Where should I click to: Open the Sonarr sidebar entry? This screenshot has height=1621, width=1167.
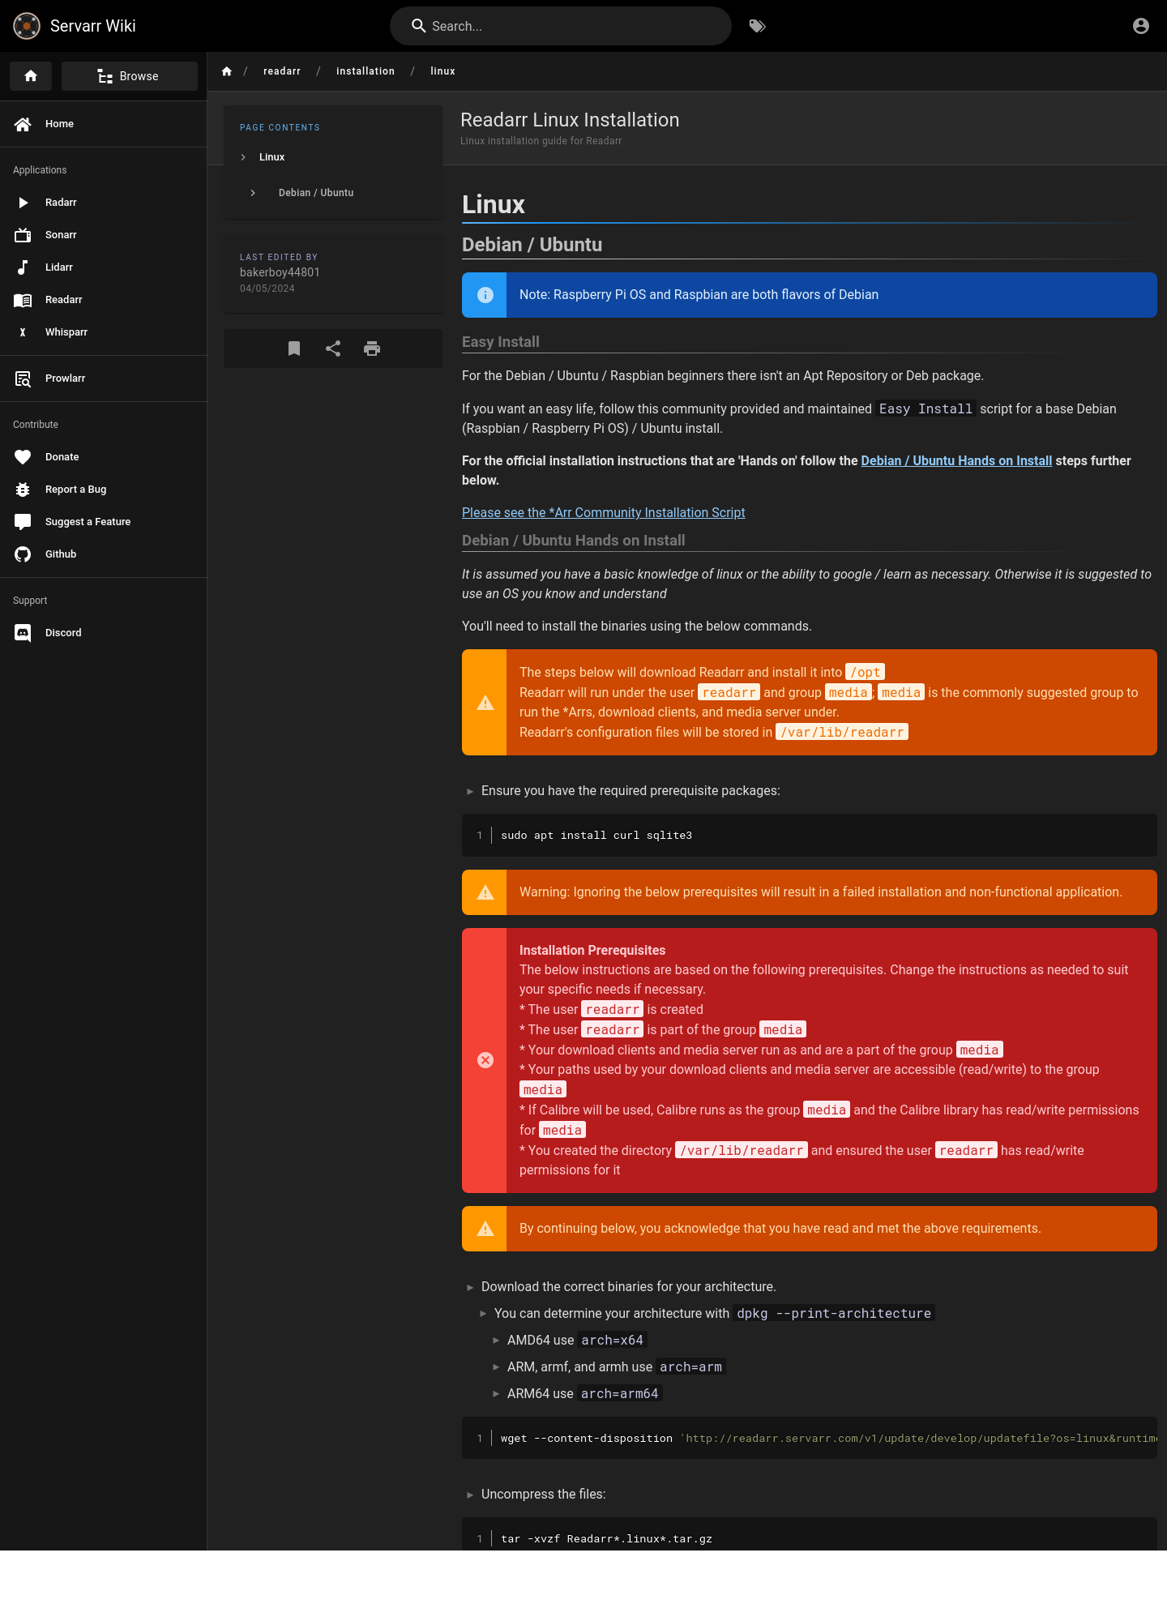103,235
